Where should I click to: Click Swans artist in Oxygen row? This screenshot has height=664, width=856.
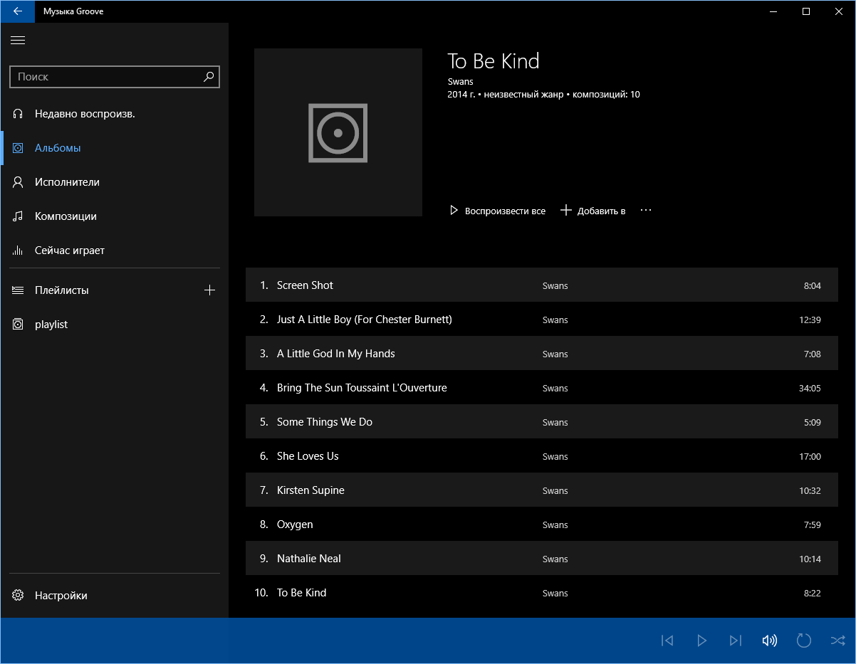tap(555, 525)
